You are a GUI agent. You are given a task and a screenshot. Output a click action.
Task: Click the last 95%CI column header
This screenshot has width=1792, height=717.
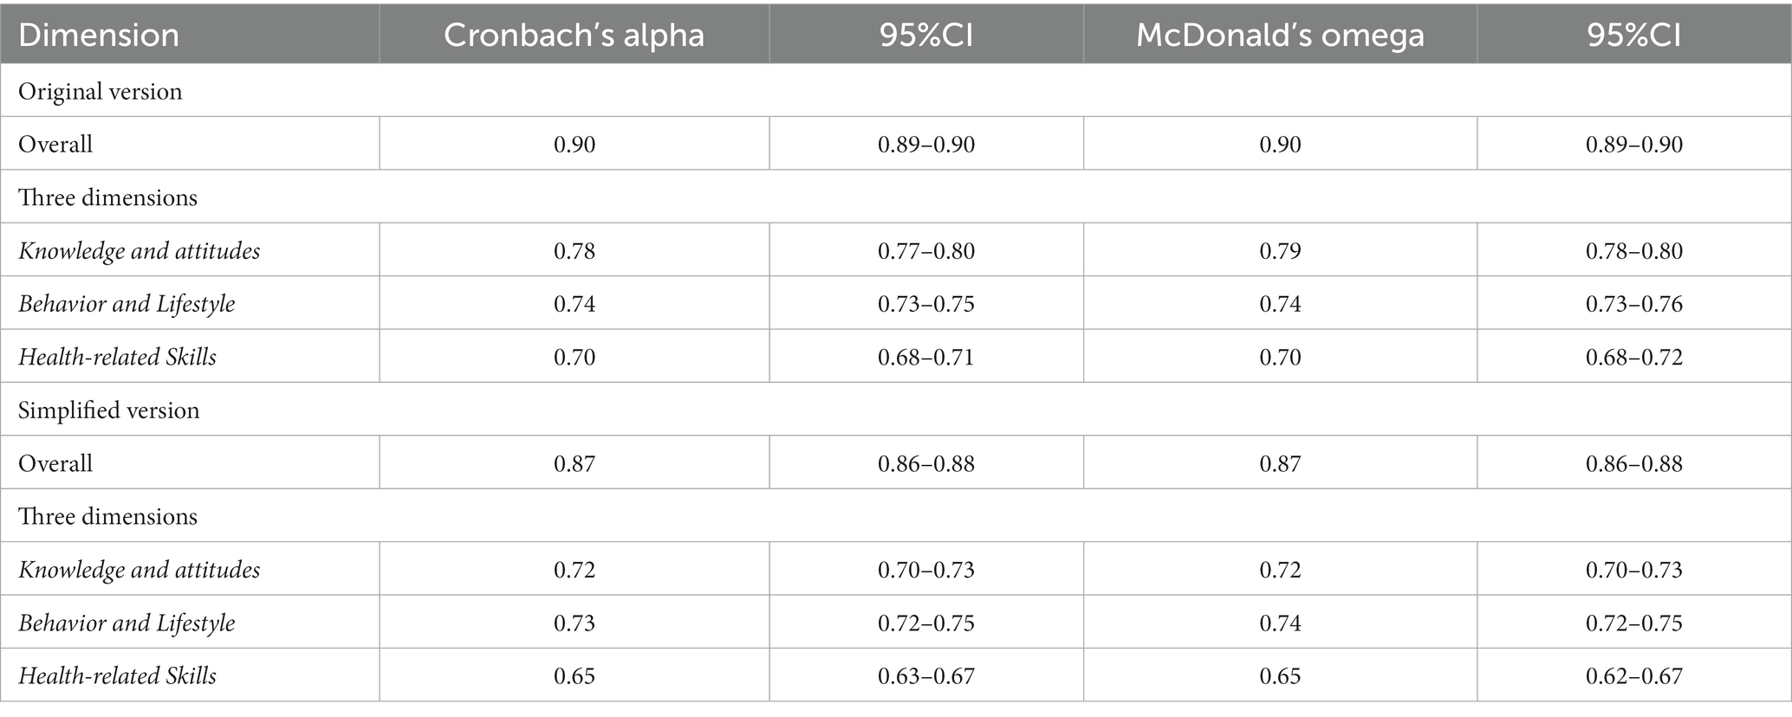[1634, 36]
